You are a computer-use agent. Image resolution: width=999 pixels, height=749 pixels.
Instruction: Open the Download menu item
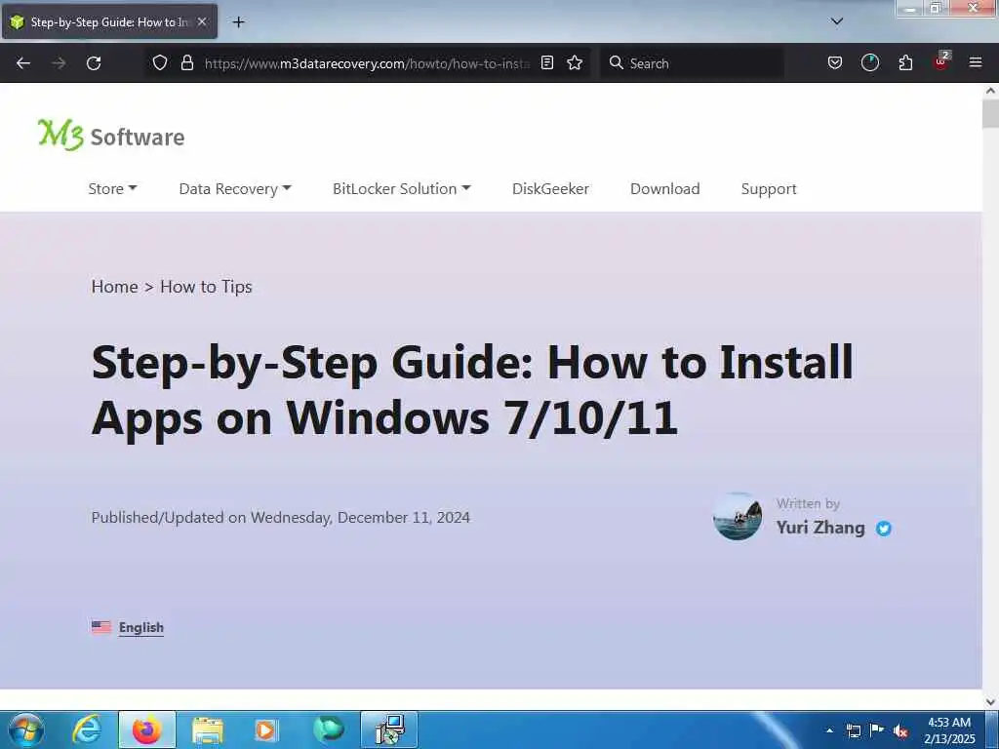[x=664, y=188]
